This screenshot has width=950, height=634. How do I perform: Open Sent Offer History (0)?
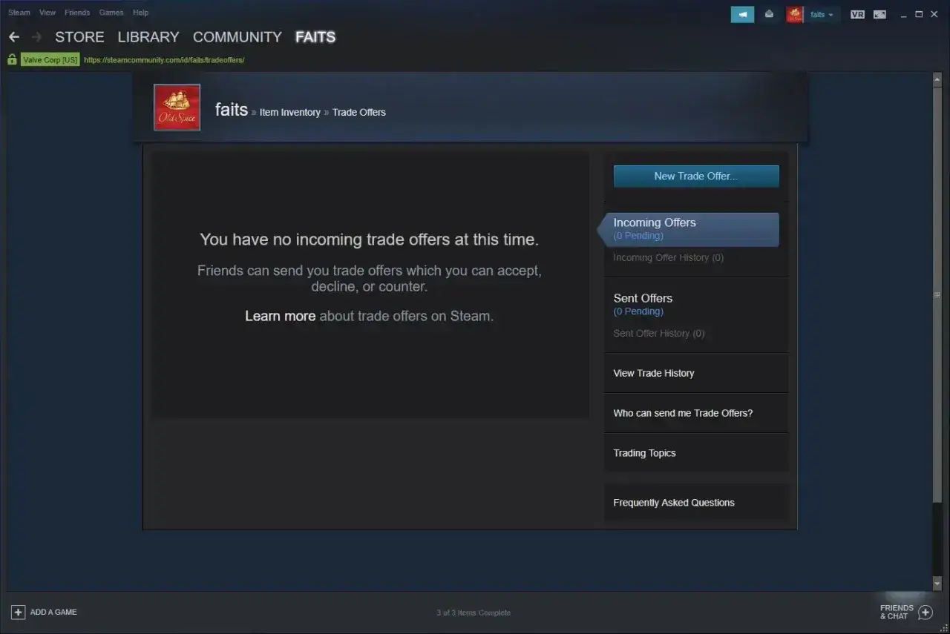click(x=659, y=334)
